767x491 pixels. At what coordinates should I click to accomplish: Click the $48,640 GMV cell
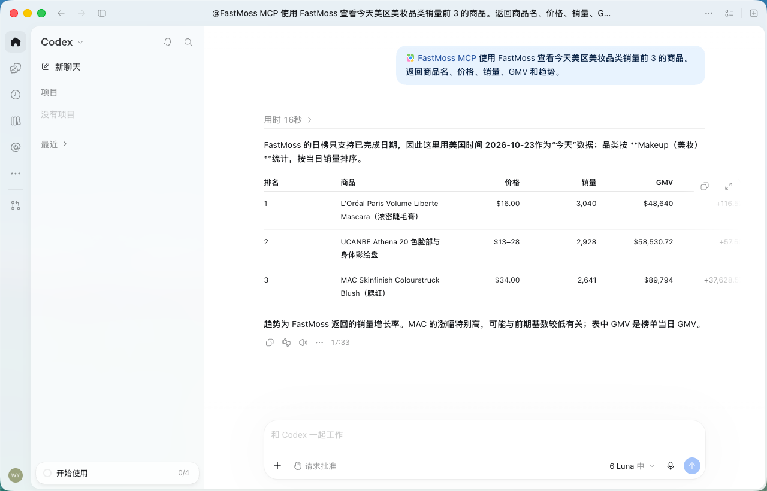point(659,204)
